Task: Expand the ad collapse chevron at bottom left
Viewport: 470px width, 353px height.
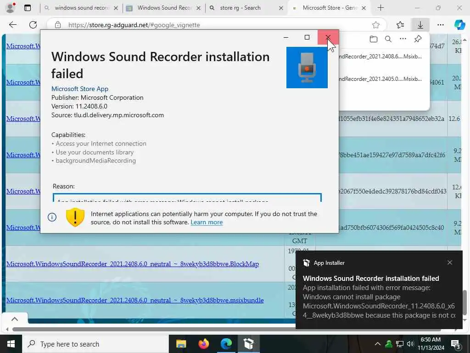Action: [x=15, y=319]
